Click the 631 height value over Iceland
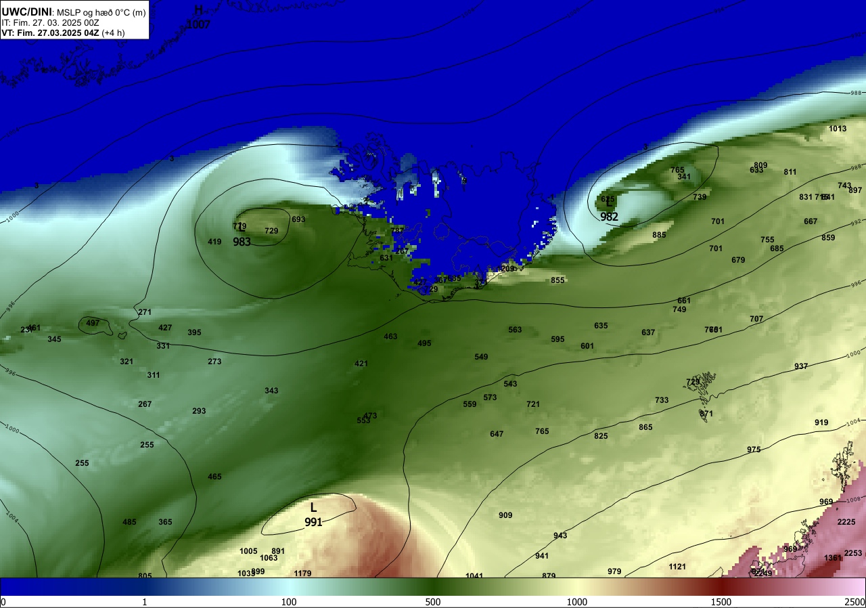 tap(386, 258)
